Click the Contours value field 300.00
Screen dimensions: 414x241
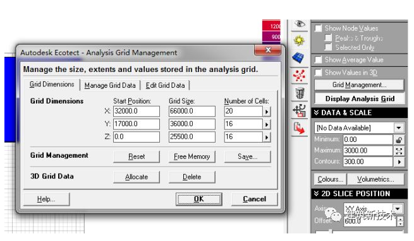pyautogui.click(x=368, y=162)
